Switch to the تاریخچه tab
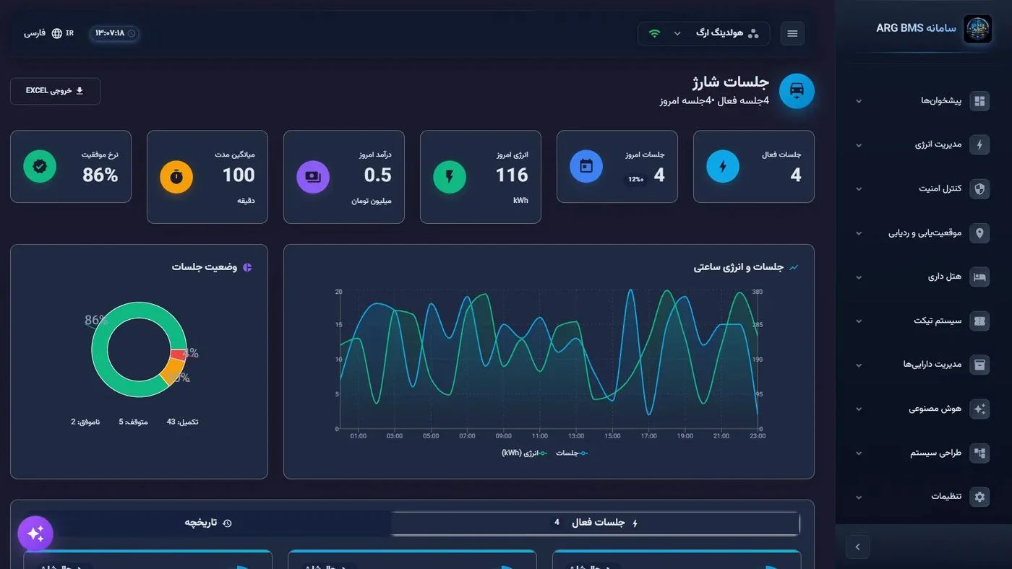The height and width of the screenshot is (569, 1012). [x=208, y=523]
